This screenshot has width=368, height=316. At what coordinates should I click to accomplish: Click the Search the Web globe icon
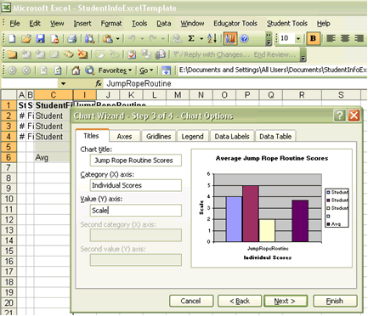coord(90,71)
